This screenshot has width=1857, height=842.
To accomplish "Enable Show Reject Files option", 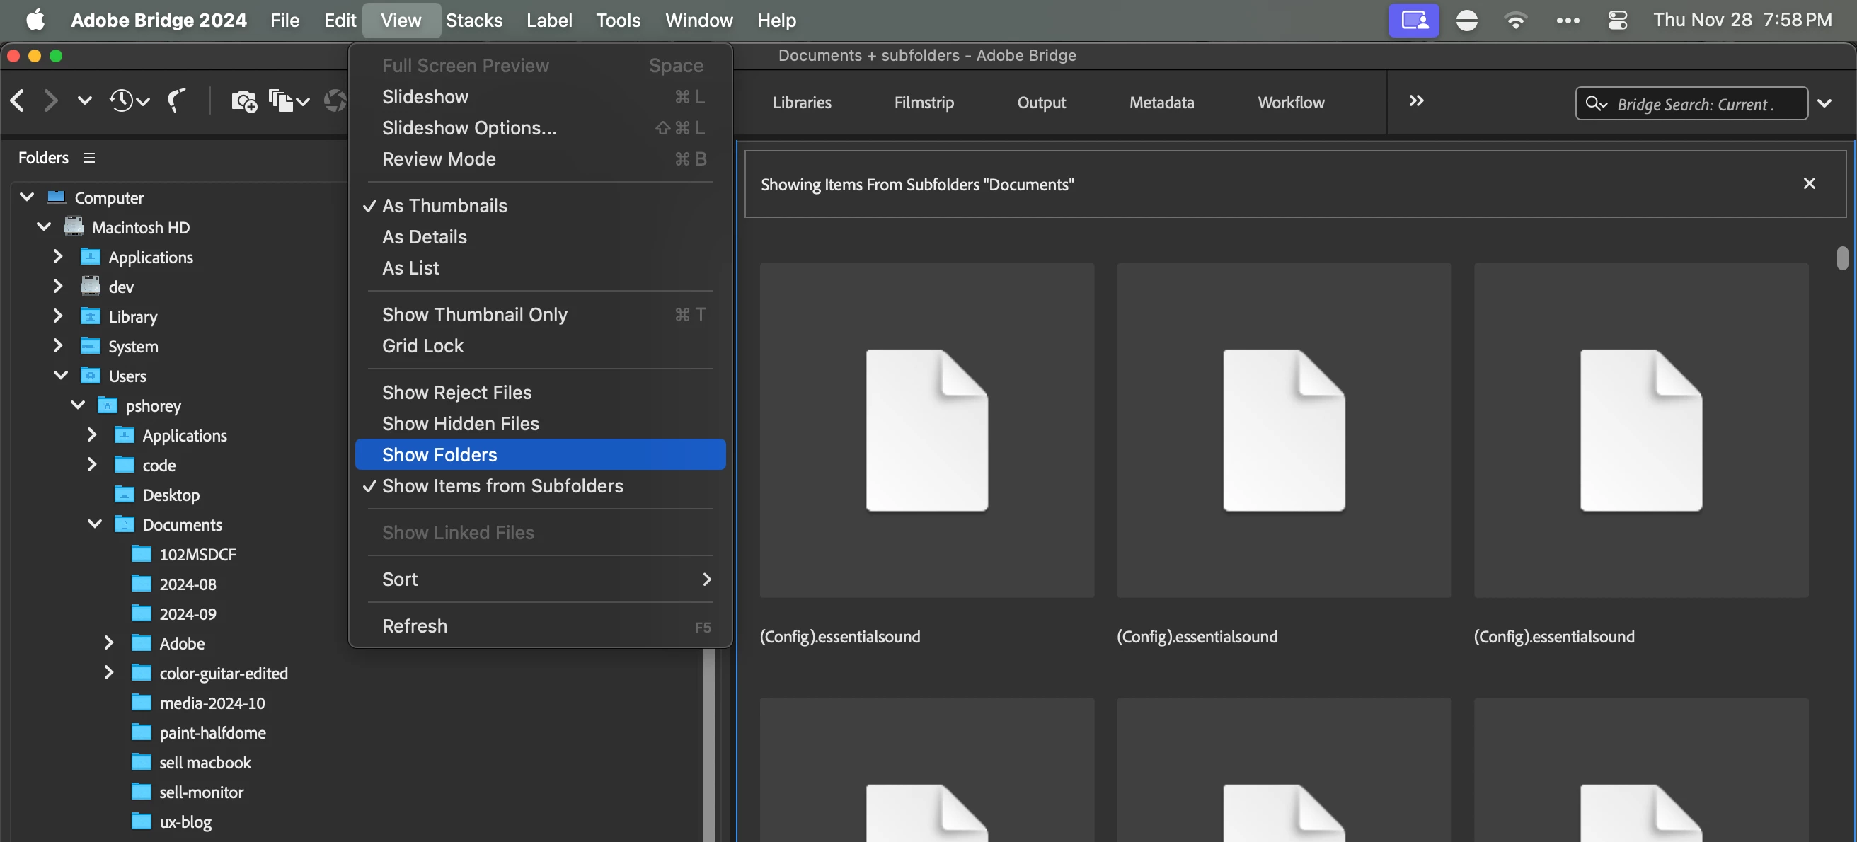I will click(x=456, y=393).
